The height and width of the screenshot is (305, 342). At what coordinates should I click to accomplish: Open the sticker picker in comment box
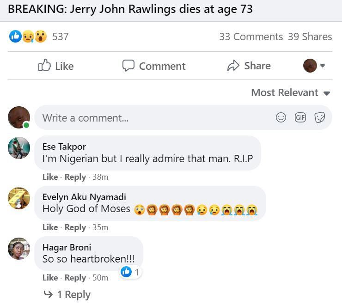tap(320, 117)
